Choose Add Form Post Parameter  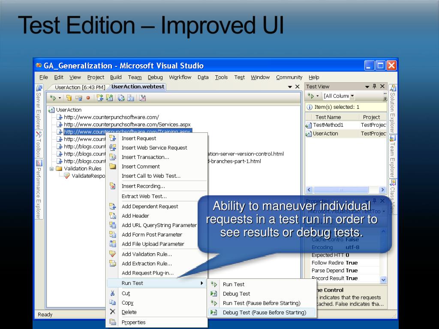(x=157, y=234)
